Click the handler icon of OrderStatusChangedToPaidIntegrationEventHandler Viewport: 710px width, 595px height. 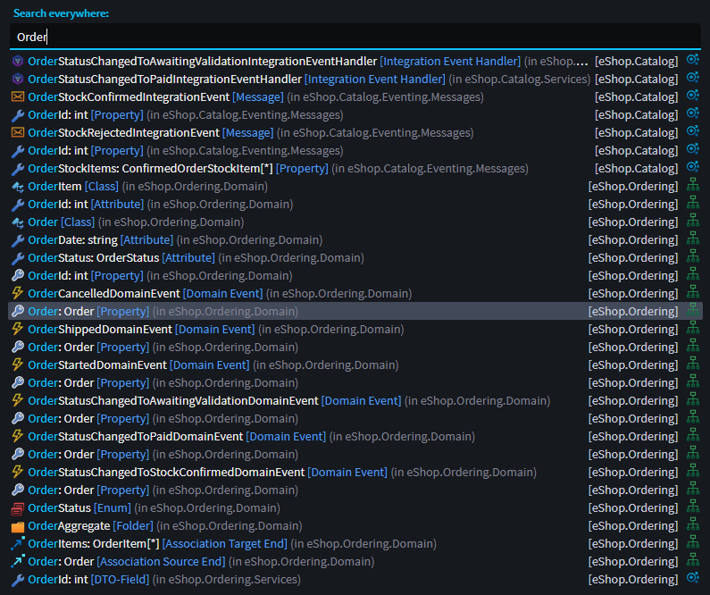point(17,80)
